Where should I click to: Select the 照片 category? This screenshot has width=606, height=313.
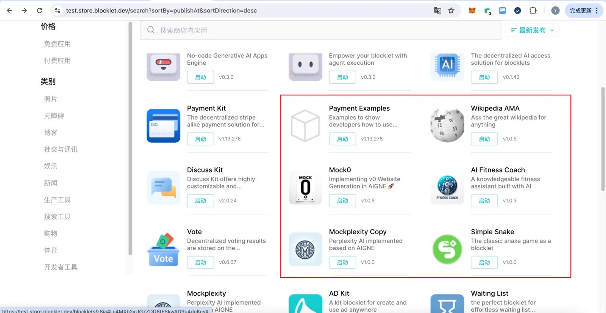point(50,99)
